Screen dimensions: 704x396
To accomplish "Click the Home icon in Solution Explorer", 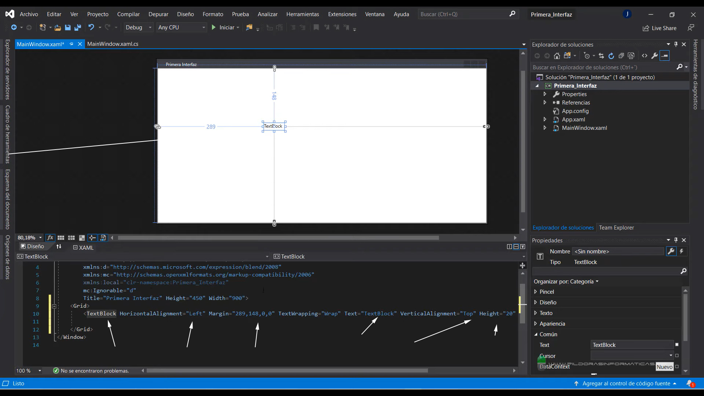I will [557, 56].
